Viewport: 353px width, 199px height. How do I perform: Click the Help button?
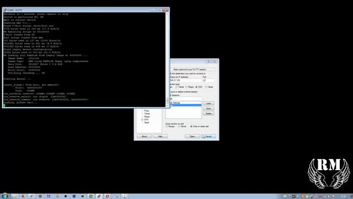click(161, 137)
